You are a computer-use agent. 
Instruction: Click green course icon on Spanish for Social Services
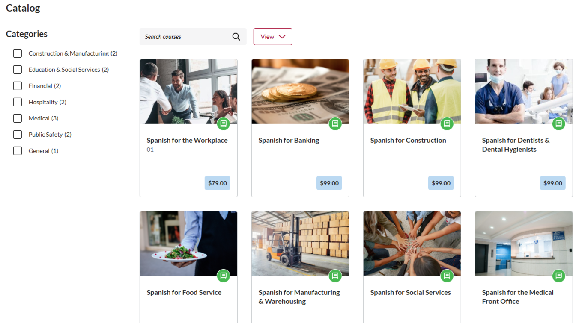coord(447,276)
